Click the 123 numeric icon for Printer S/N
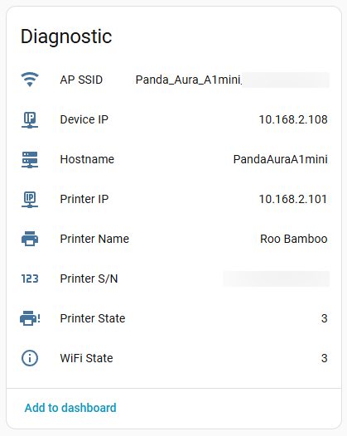The height and width of the screenshot is (436, 347). [30, 279]
